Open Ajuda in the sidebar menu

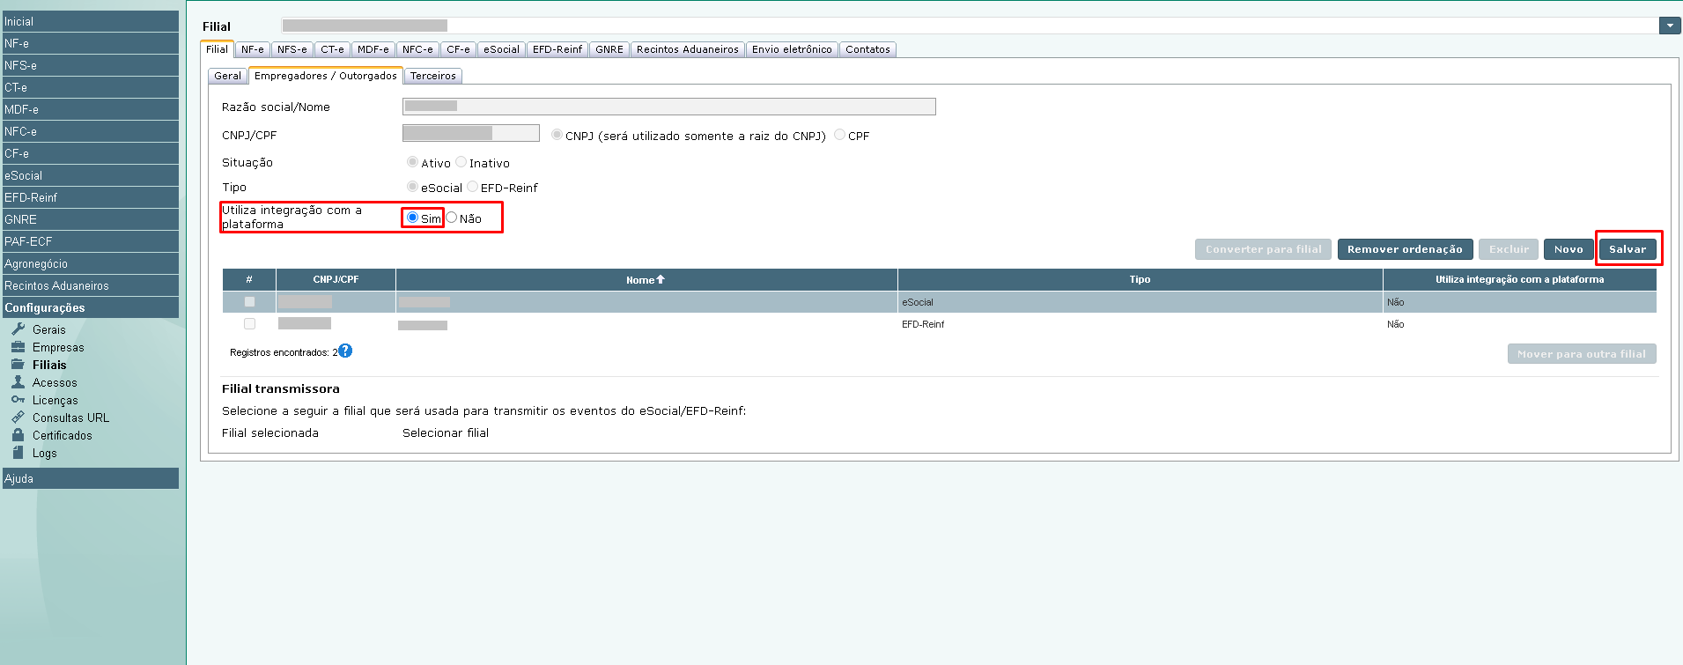coord(91,478)
